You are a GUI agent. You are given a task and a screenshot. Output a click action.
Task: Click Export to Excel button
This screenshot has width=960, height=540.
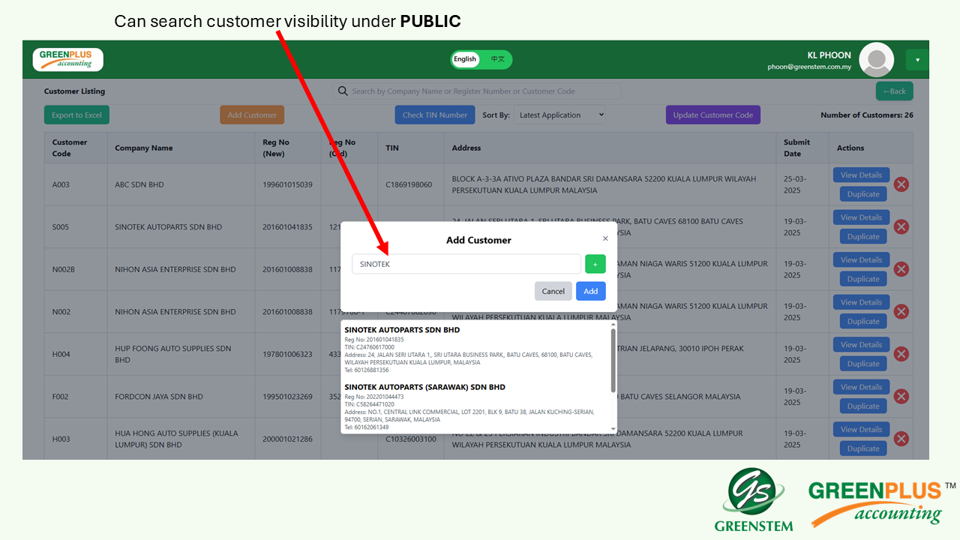click(x=76, y=115)
